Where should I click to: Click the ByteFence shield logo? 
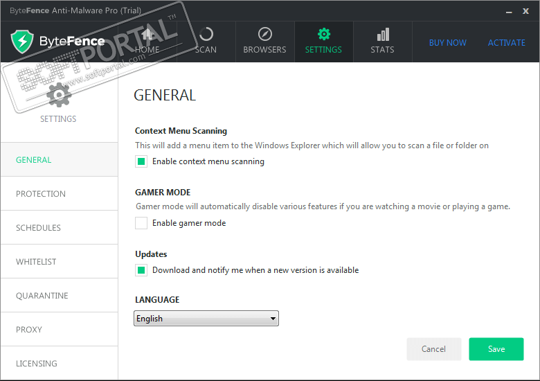[x=22, y=42]
